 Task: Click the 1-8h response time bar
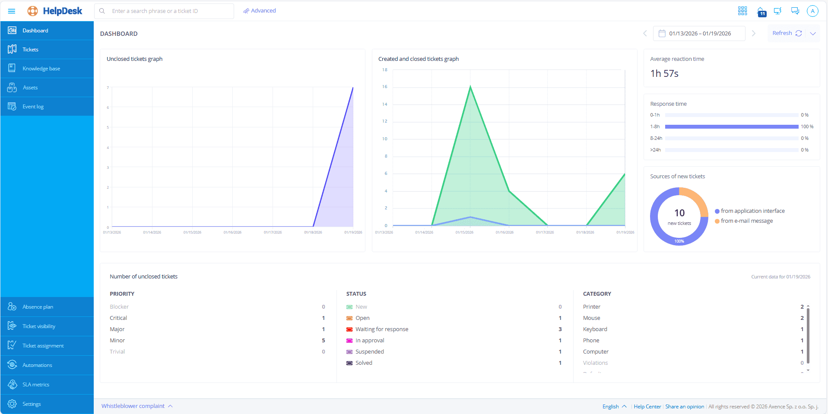click(731, 127)
